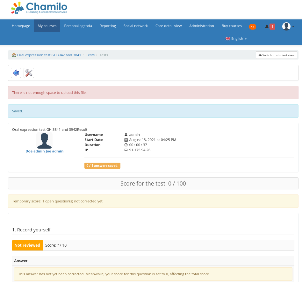Switch to the My courses tab

(47, 26)
